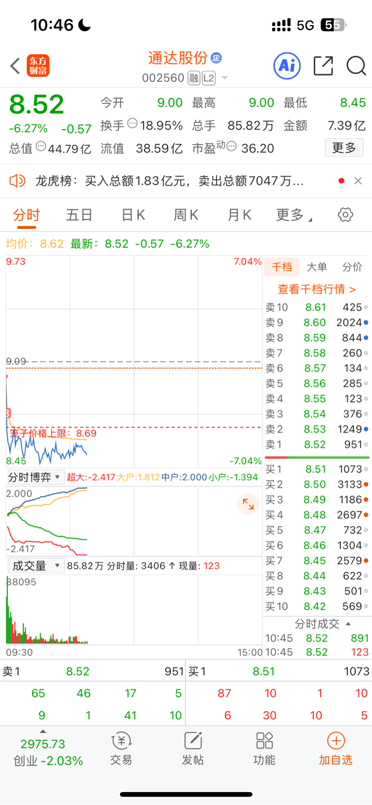Tap the 金额 7.39亿 value
Viewport: 372px width, 805px height.
[x=346, y=126]
